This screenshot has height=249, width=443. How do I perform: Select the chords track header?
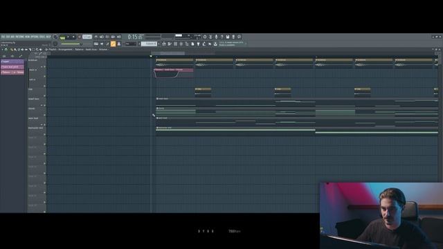tap(37, 111)
